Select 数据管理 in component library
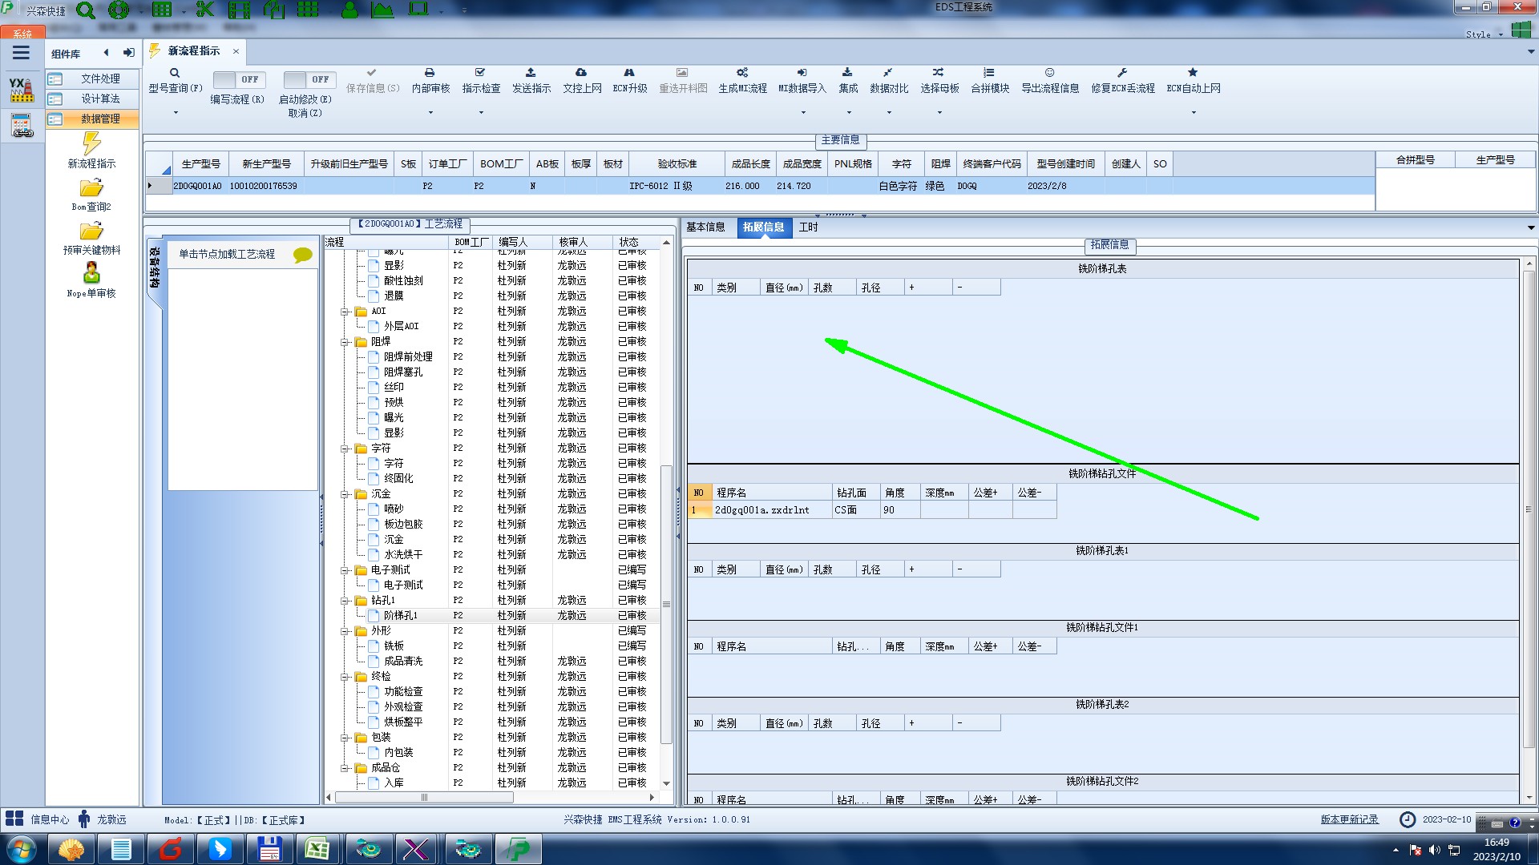1539x865 pixels. (x=99, y=119)
